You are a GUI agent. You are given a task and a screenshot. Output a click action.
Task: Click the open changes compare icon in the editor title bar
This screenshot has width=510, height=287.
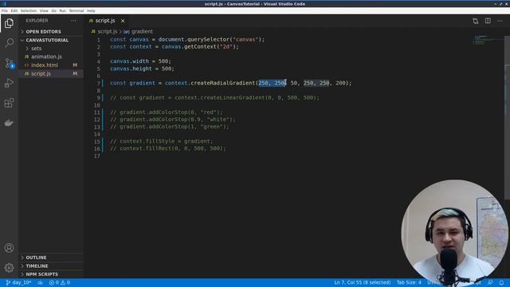pos(475,21)
